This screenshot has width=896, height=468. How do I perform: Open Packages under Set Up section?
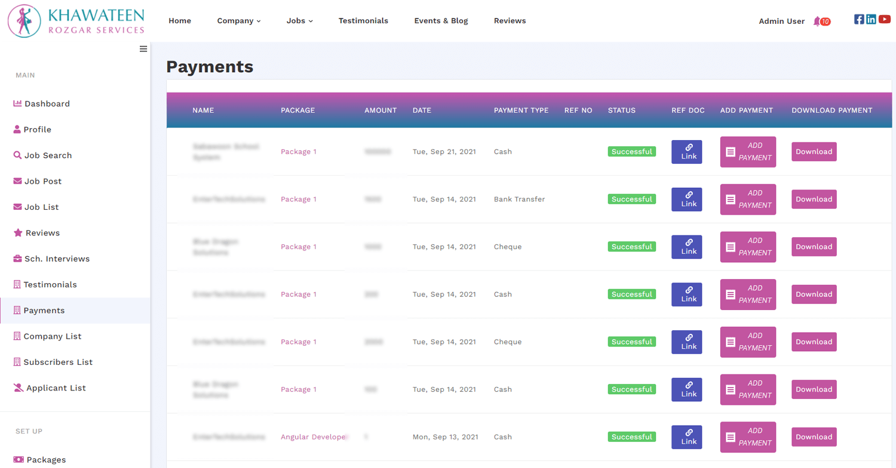click(46, 460)
